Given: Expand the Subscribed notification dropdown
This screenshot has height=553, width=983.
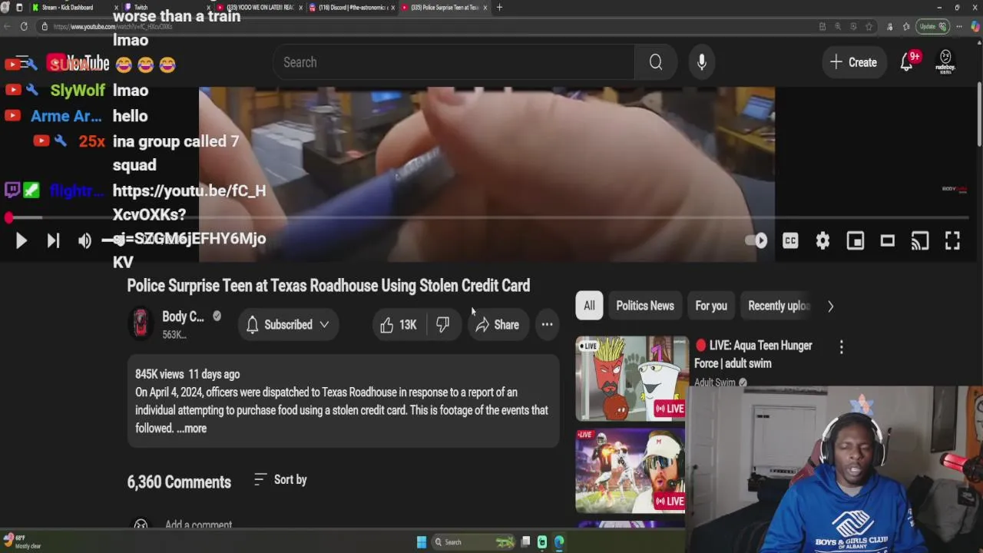Looking at the screenshot, I should 288,325.
